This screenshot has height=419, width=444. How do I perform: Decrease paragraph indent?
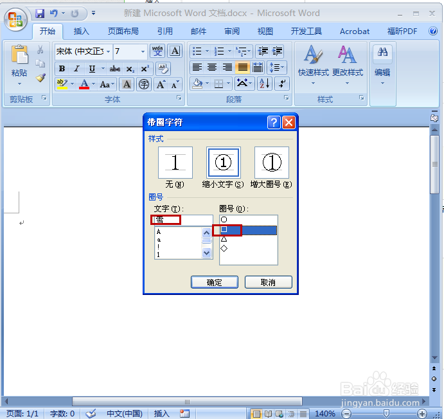coord(263,51)
